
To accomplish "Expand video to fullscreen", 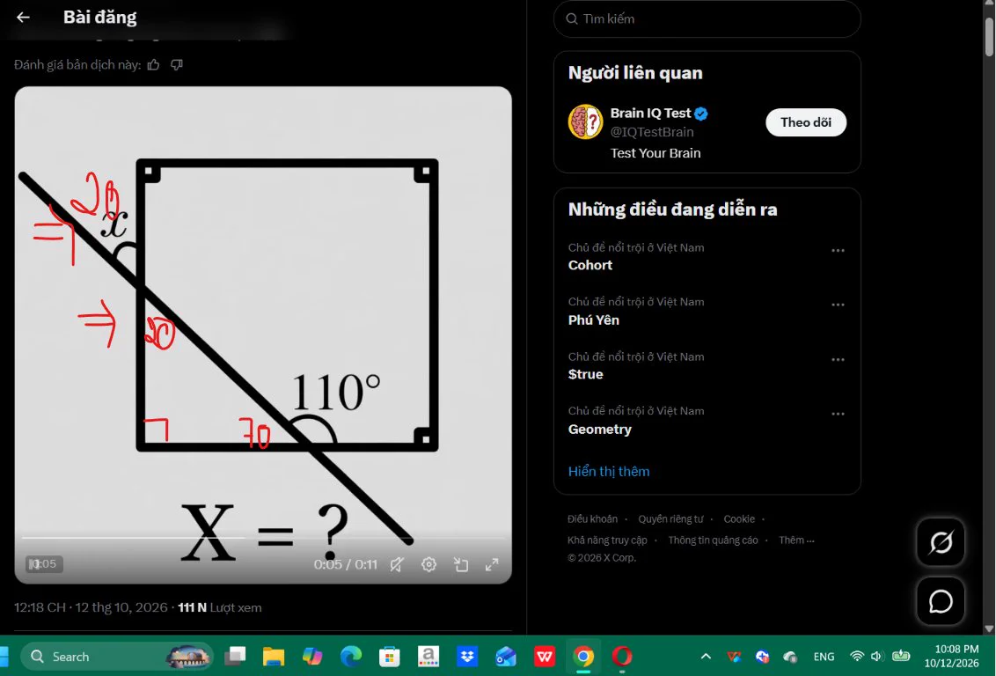I will [x=493, y=564].
